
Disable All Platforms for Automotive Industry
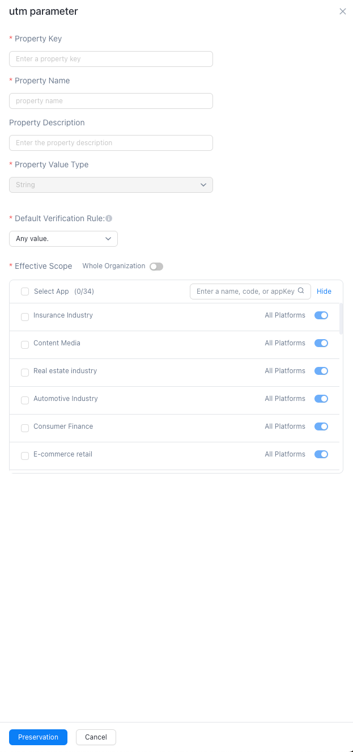pyautogui.click(x=321, y=399)
